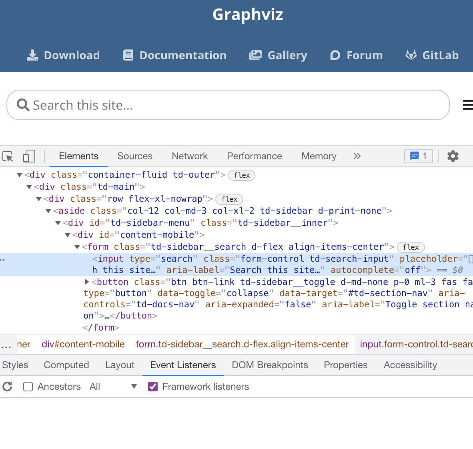473x449 pixels.
Task: Uncheck the Framework listeners checkbox
Action: pos(152,387)
